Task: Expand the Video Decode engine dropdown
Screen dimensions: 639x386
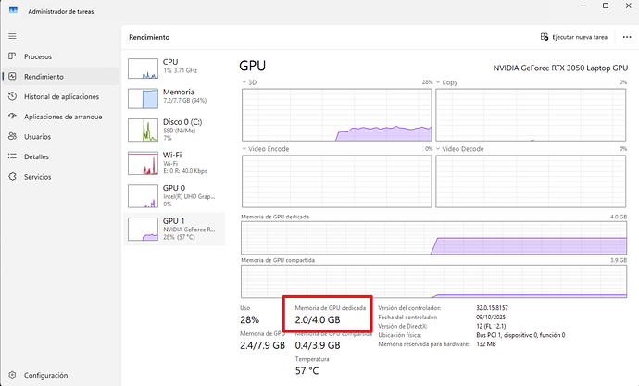Action: pyautogui.click(x=439, y=148)
